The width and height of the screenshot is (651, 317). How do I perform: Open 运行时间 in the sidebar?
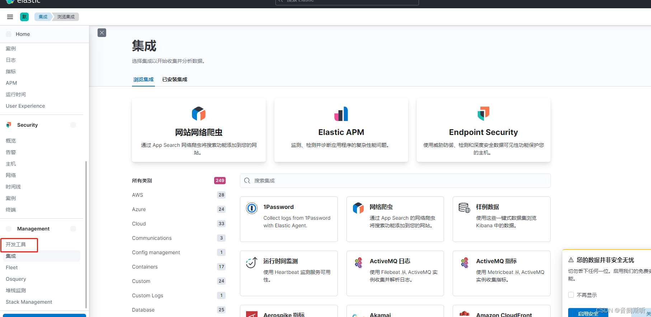16,94
